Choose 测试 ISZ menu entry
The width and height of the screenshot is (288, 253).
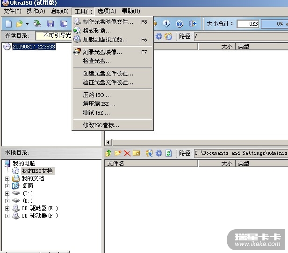coord(113,113)
